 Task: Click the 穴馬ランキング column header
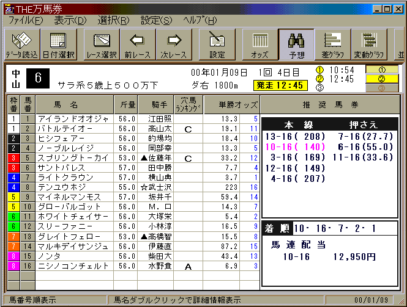(188, 104)
